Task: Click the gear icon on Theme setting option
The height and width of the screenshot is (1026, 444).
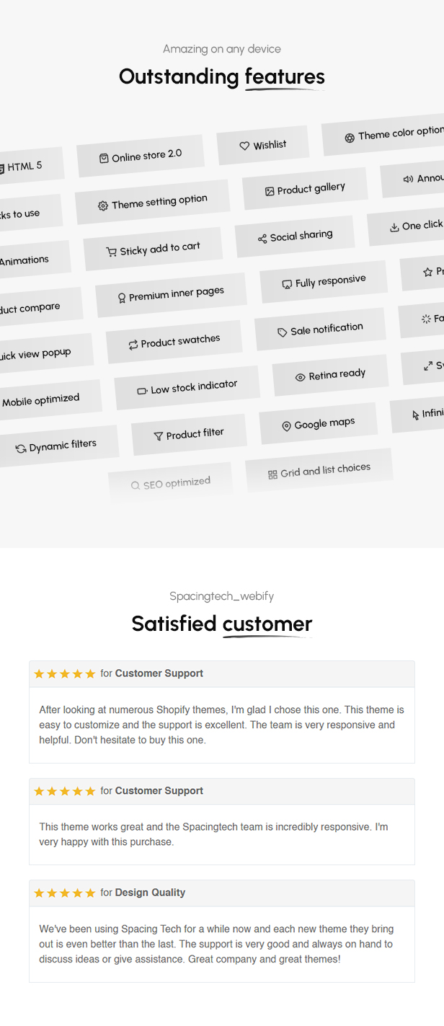Action: [103, 206]
